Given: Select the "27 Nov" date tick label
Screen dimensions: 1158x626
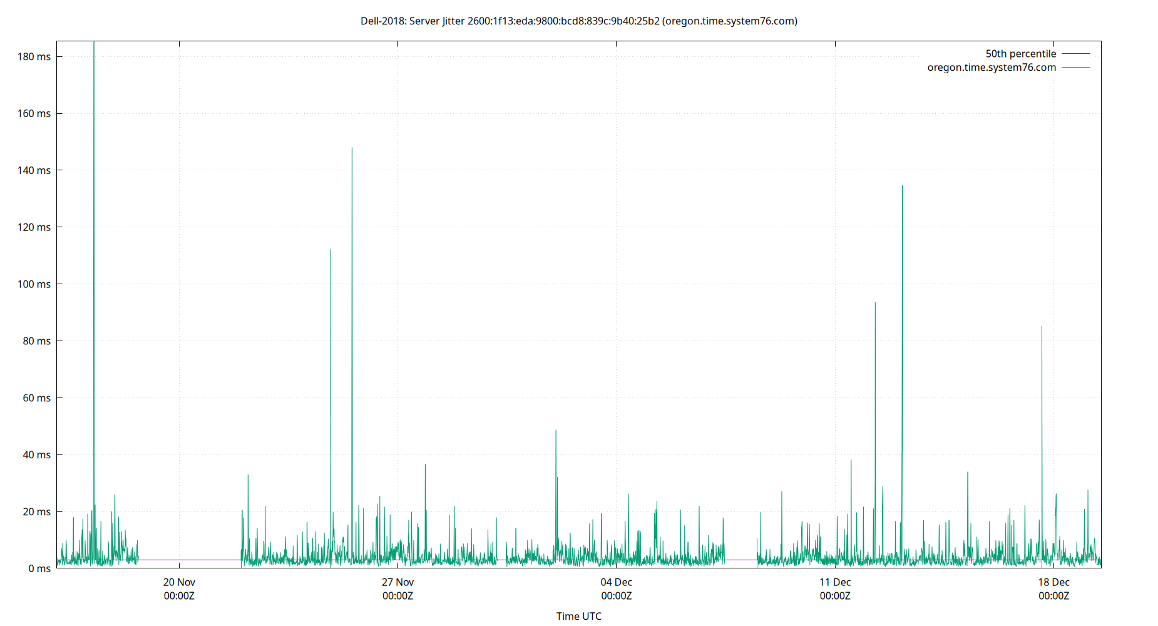Looking at the screenshot, I should (x=397, y=582).
